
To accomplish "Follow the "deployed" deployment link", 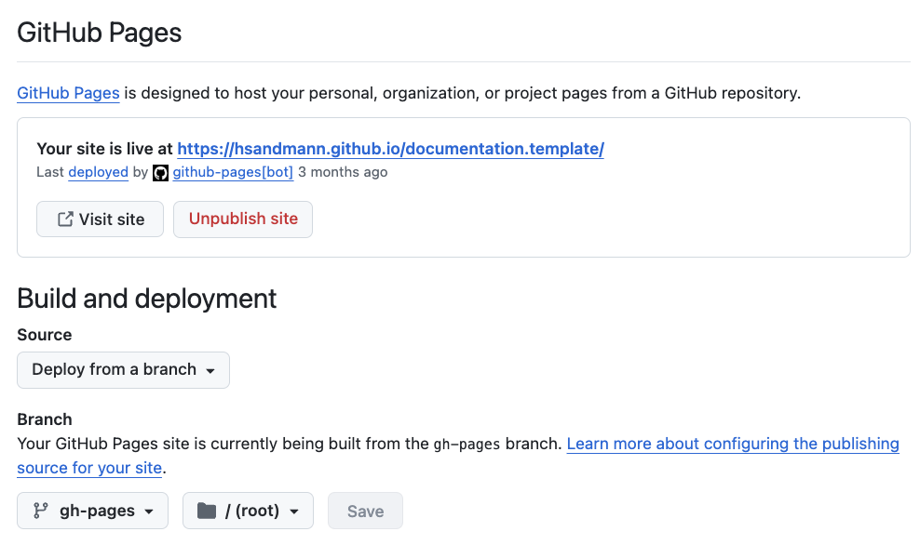I will 98,172.
